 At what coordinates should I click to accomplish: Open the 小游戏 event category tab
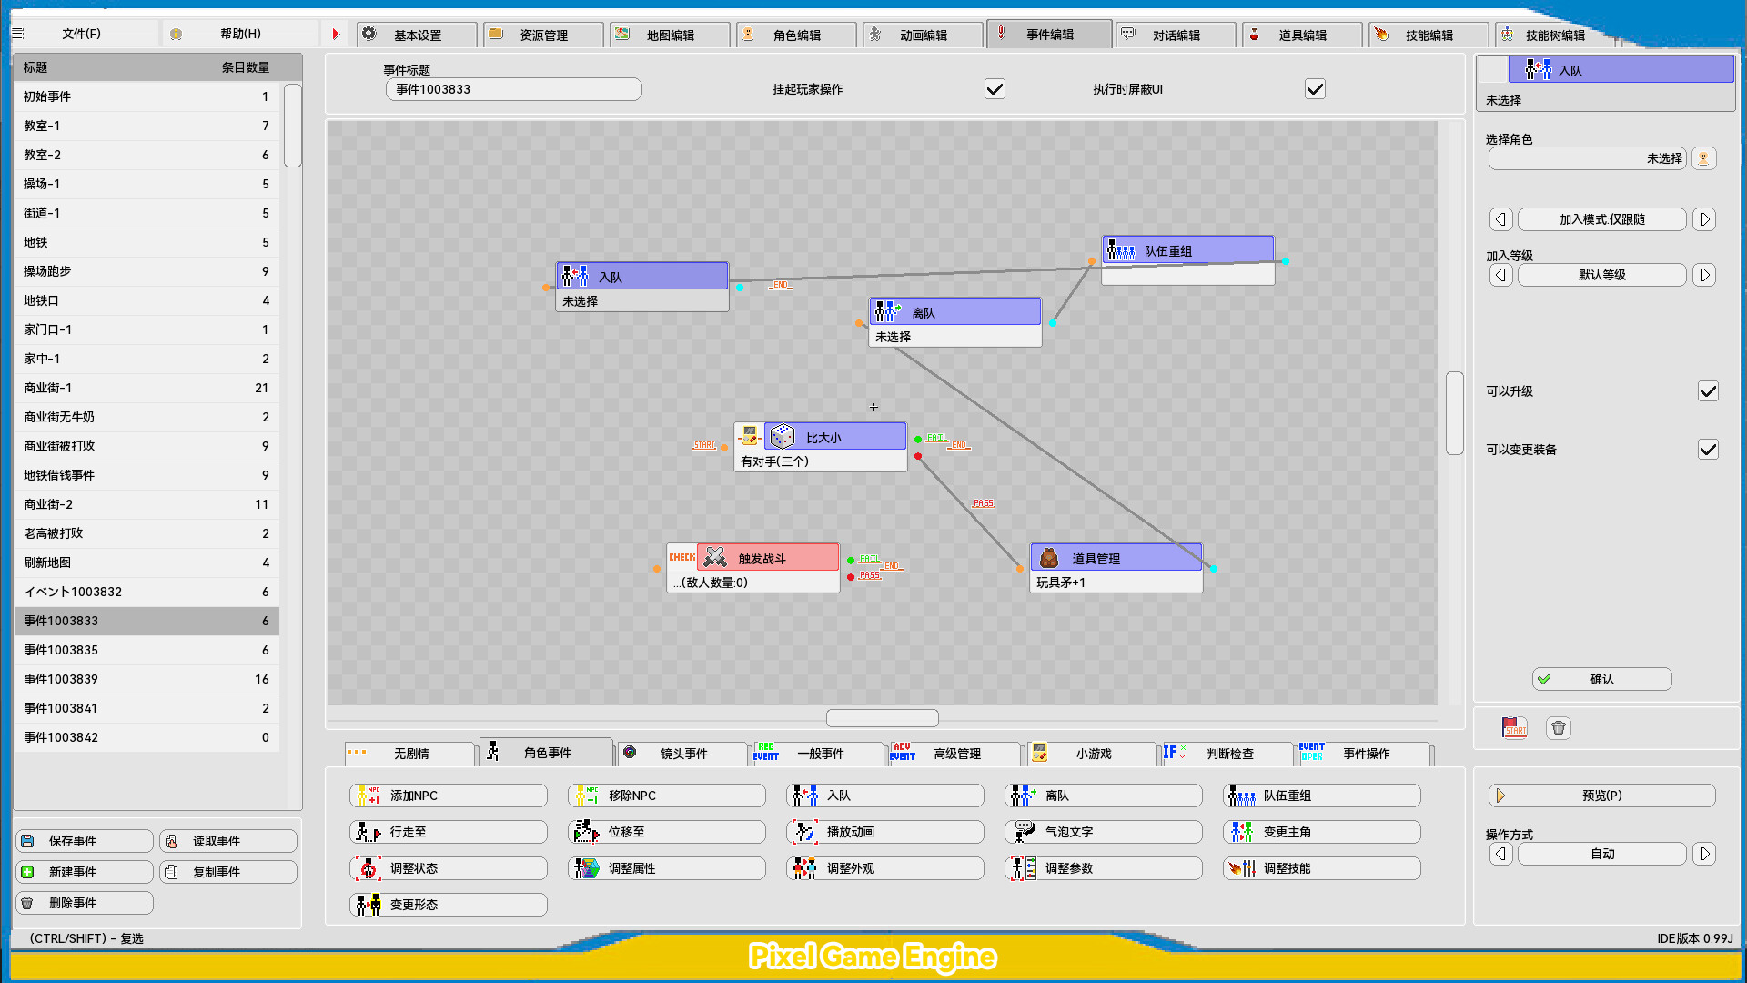1092,754
